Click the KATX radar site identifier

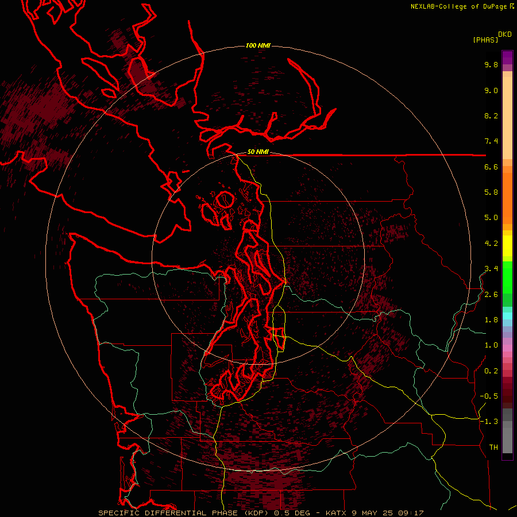335,513
